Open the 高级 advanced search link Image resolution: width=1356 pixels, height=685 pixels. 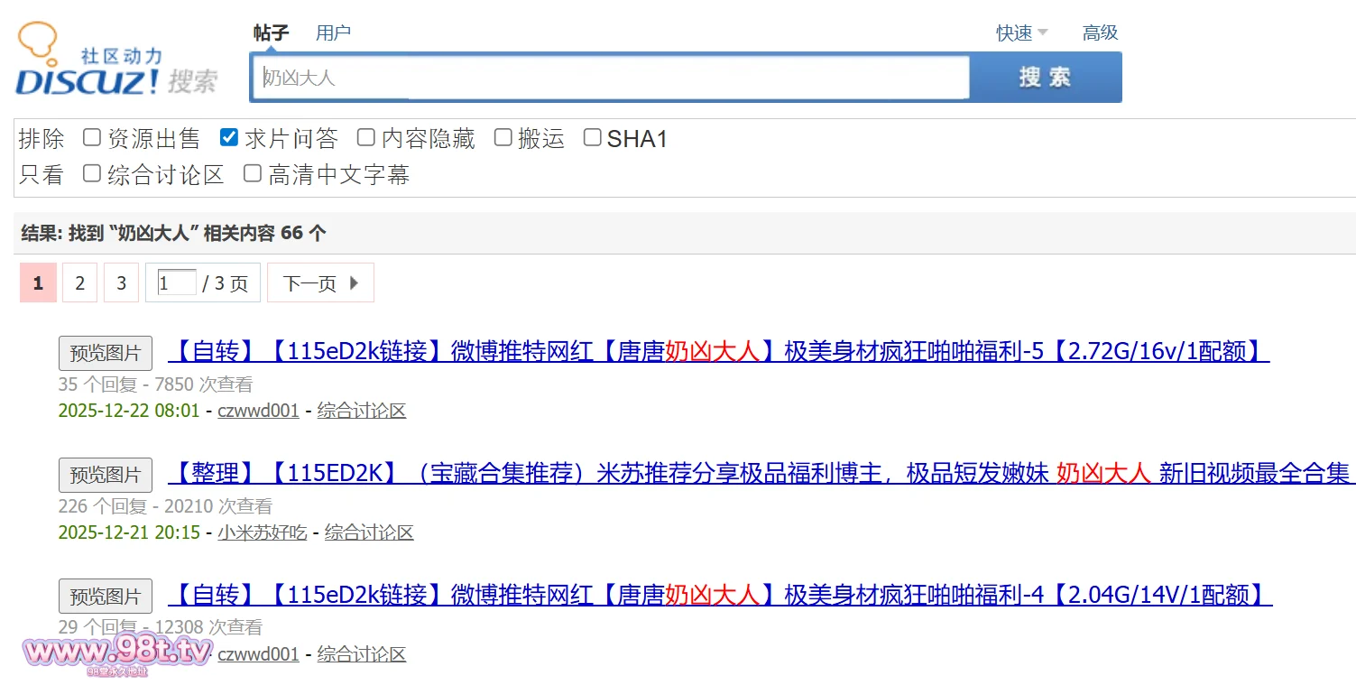1100,33
